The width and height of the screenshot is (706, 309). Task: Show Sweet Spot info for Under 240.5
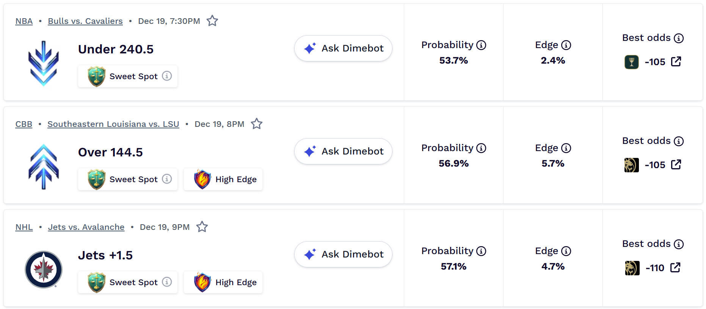click(x=167, y=76)
